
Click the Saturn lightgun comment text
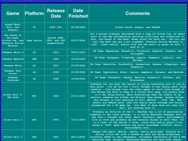(x=138, y=40)
